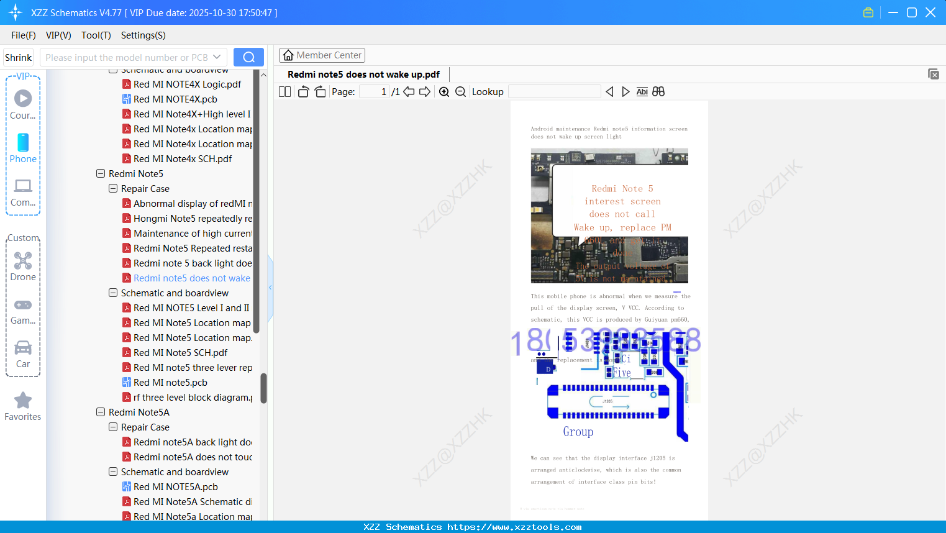Image resolution: width=946 pixels, height=533 pixels.
Task: Open the VIP(V) menu
Action: coord(58,35)
